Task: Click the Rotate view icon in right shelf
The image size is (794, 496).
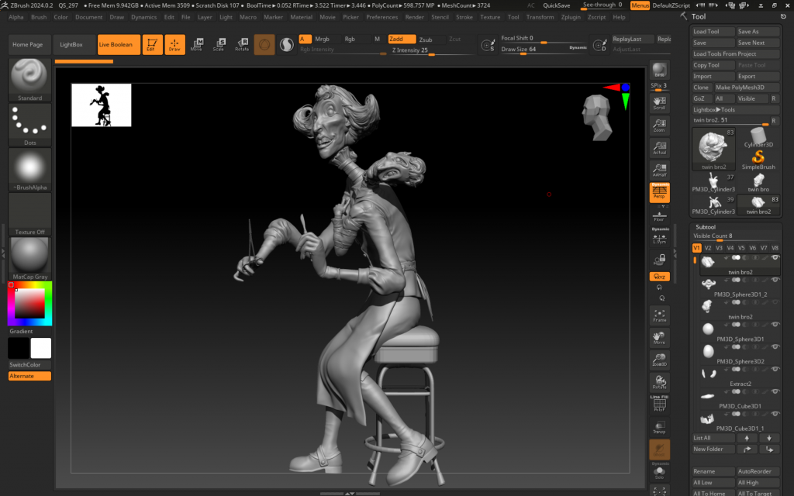Action: tap(659, 381)
